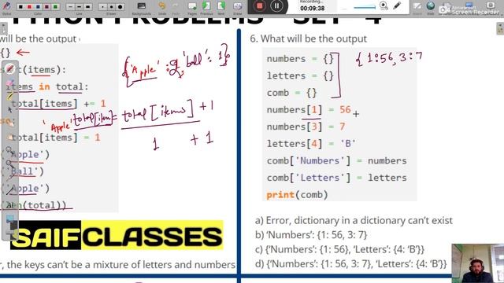The height and width of the screenshot is (283, 504).
Task: Pick the blue pen color
Action: pos(38,6)
